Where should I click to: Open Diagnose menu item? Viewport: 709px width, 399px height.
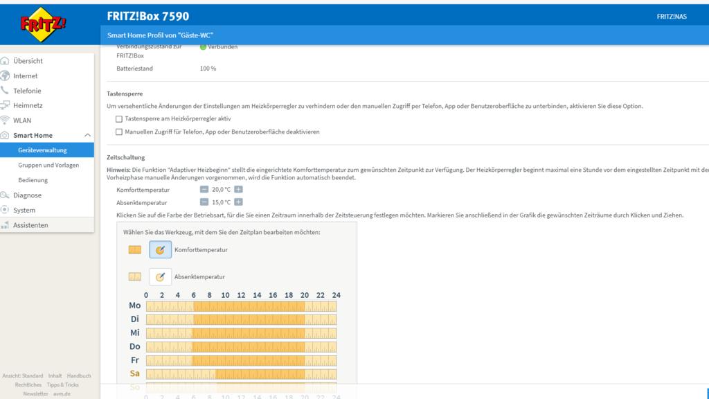tap(27, 195)
